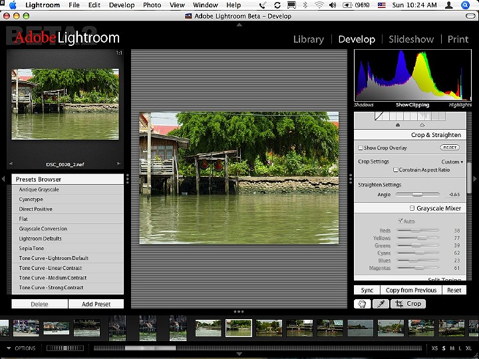Activate the Crop tool button
The image size is (479, 359).
pos(408,304)
